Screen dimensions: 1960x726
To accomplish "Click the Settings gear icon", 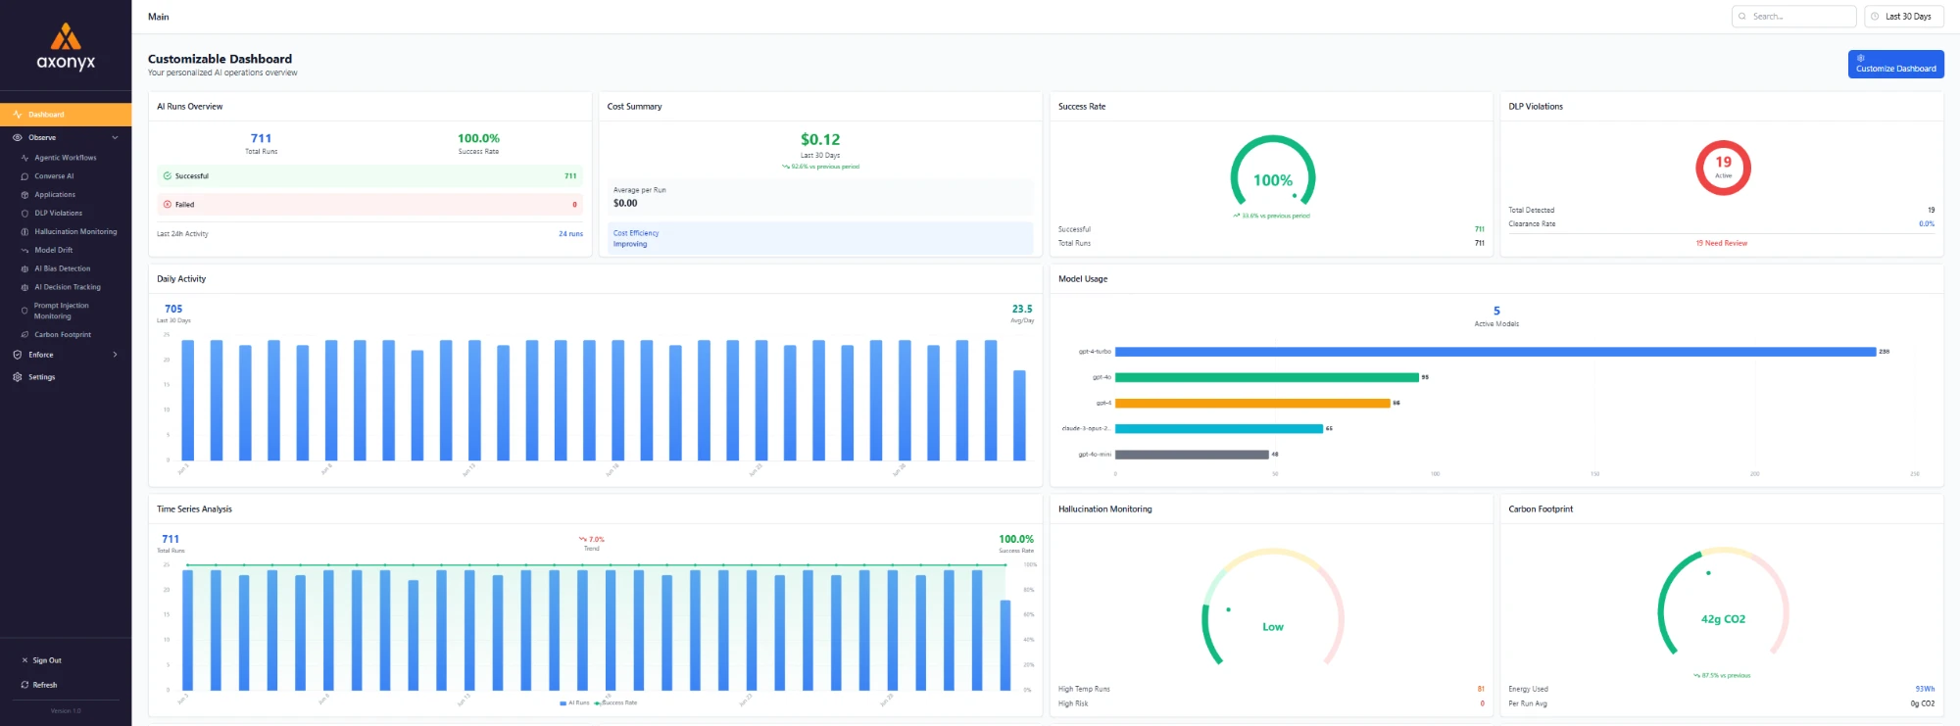I will tap(17, 377).
